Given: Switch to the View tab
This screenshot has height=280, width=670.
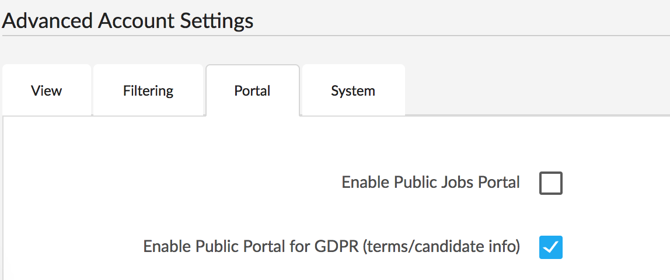Looking at the screenshot, I should pos(47,91).
